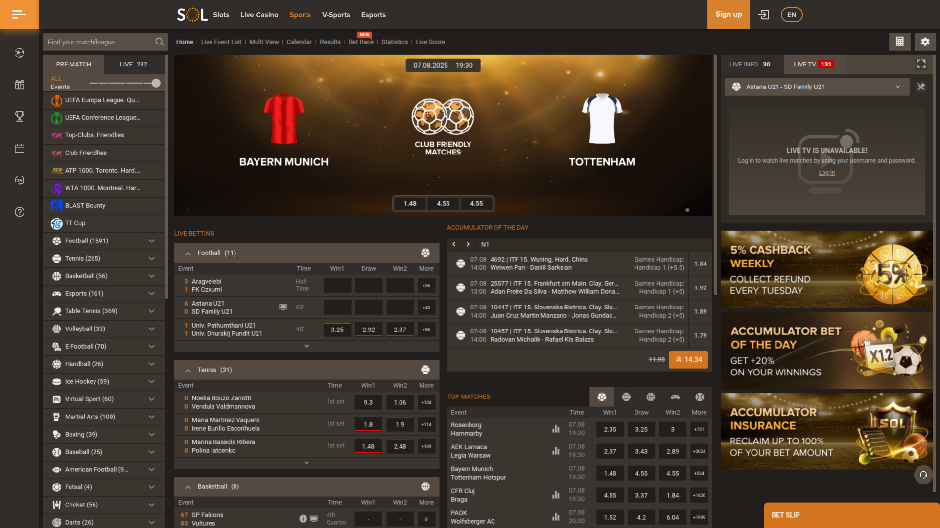Click the help question-mark icon in the sidebar

19,212
